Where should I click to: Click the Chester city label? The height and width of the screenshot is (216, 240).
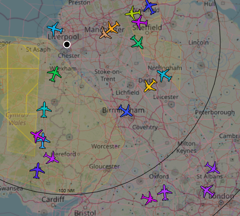pyautogui.click(x=69, y=55)
